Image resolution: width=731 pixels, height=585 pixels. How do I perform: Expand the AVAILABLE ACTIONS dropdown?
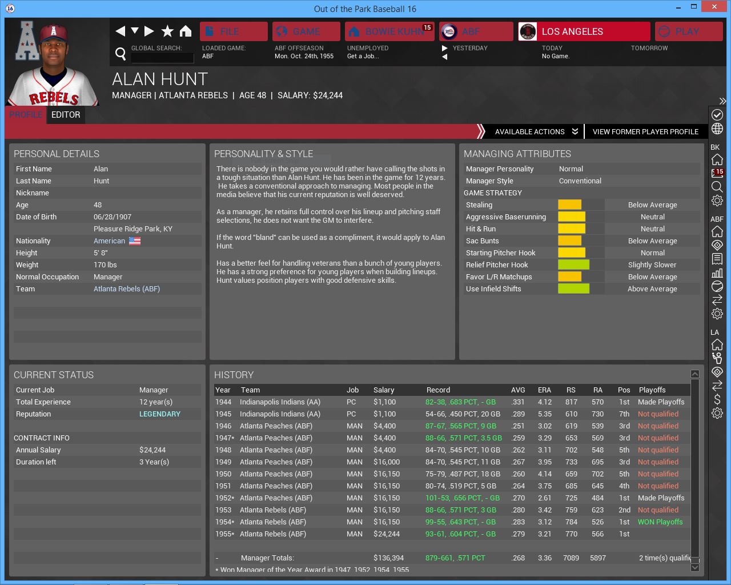(x=536, y=131)
